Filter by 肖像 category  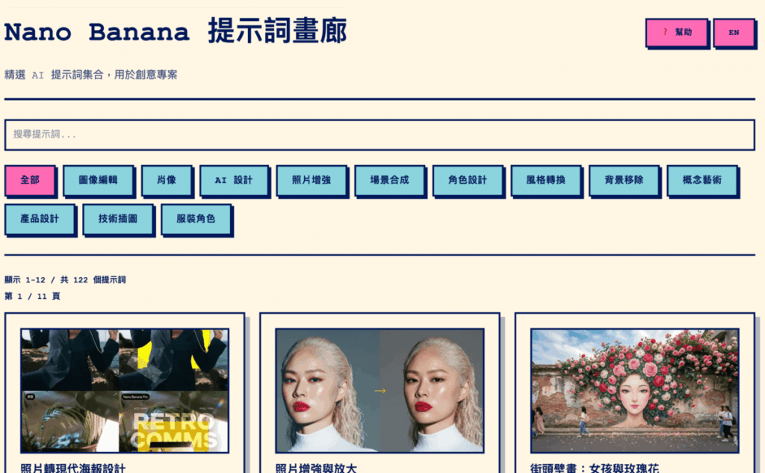pos(167,180)
